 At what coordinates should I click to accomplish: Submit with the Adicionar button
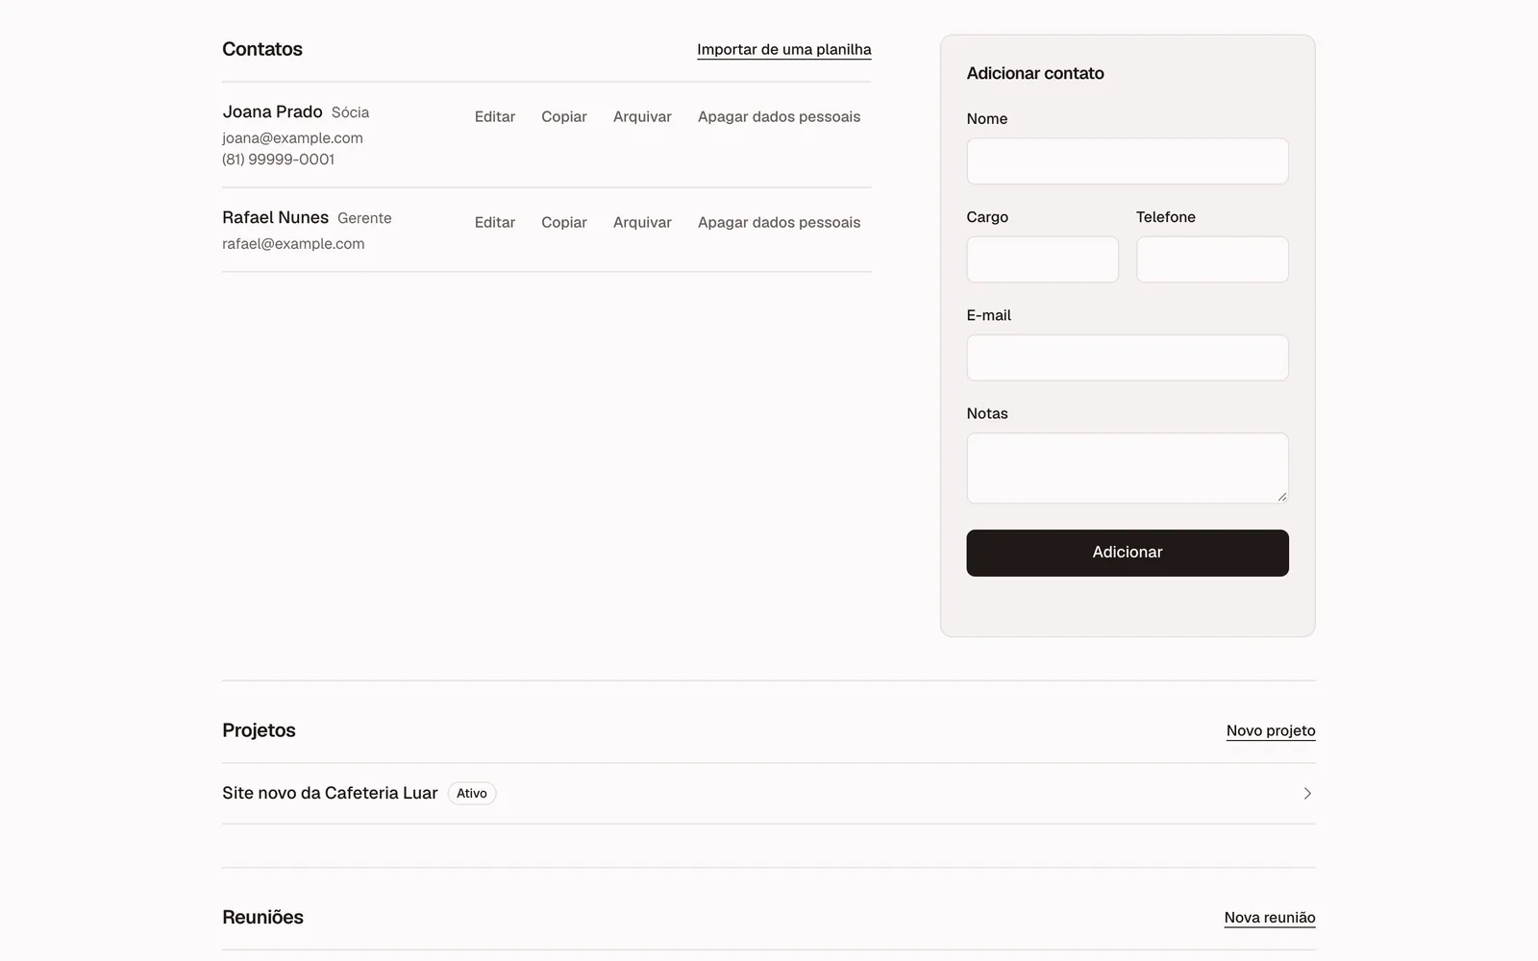(1128, 554)
